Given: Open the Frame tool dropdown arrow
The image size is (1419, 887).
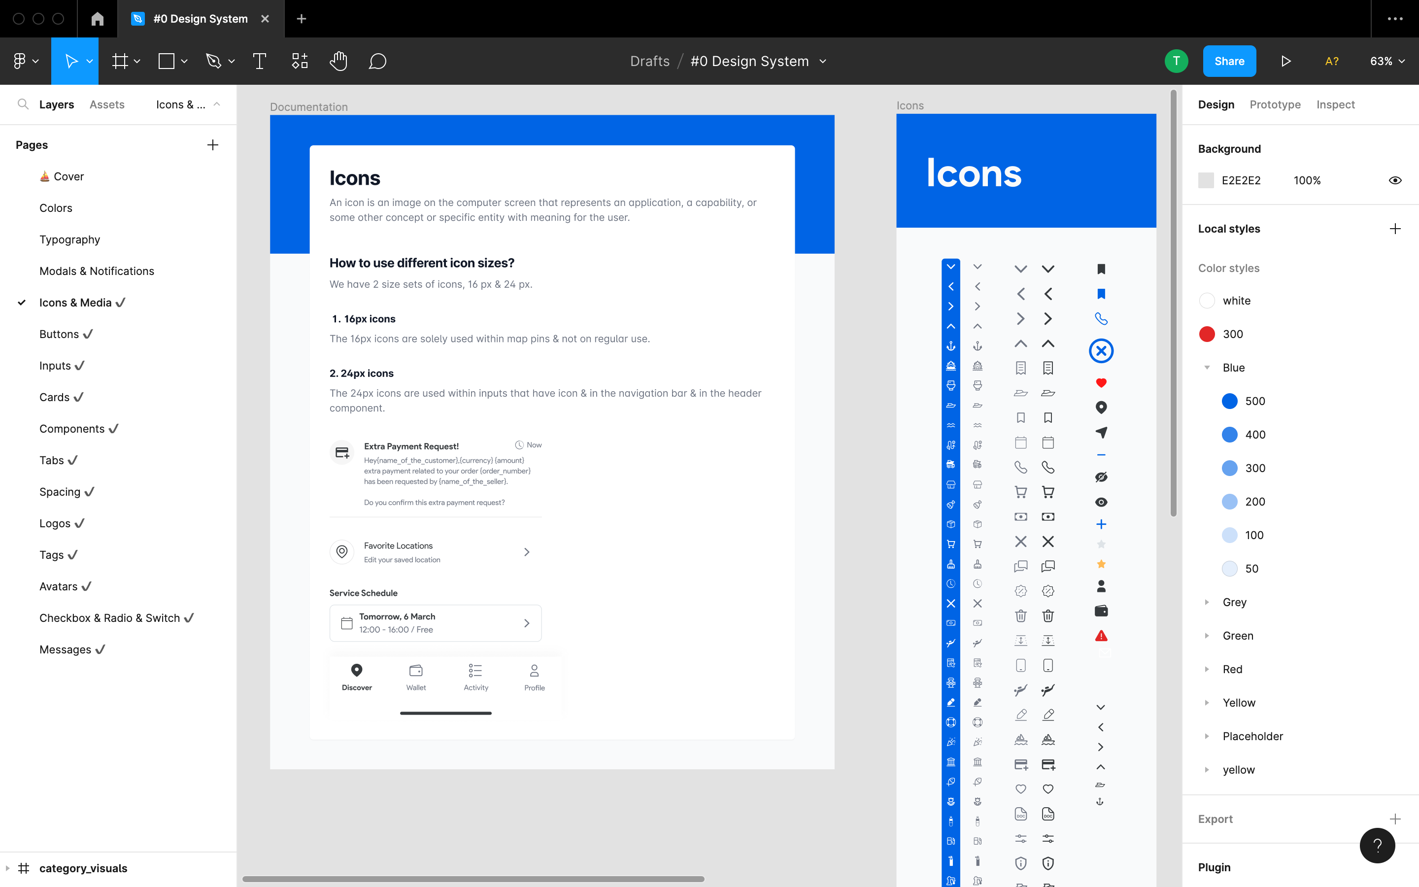Looking at the screenshot, I should click(137, 61).
